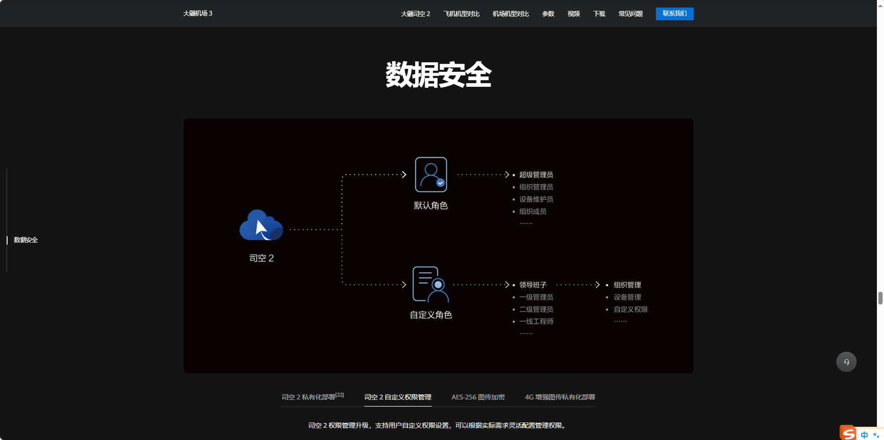
Task: Click the Sogou input method icon
Action: coord(848,433)
